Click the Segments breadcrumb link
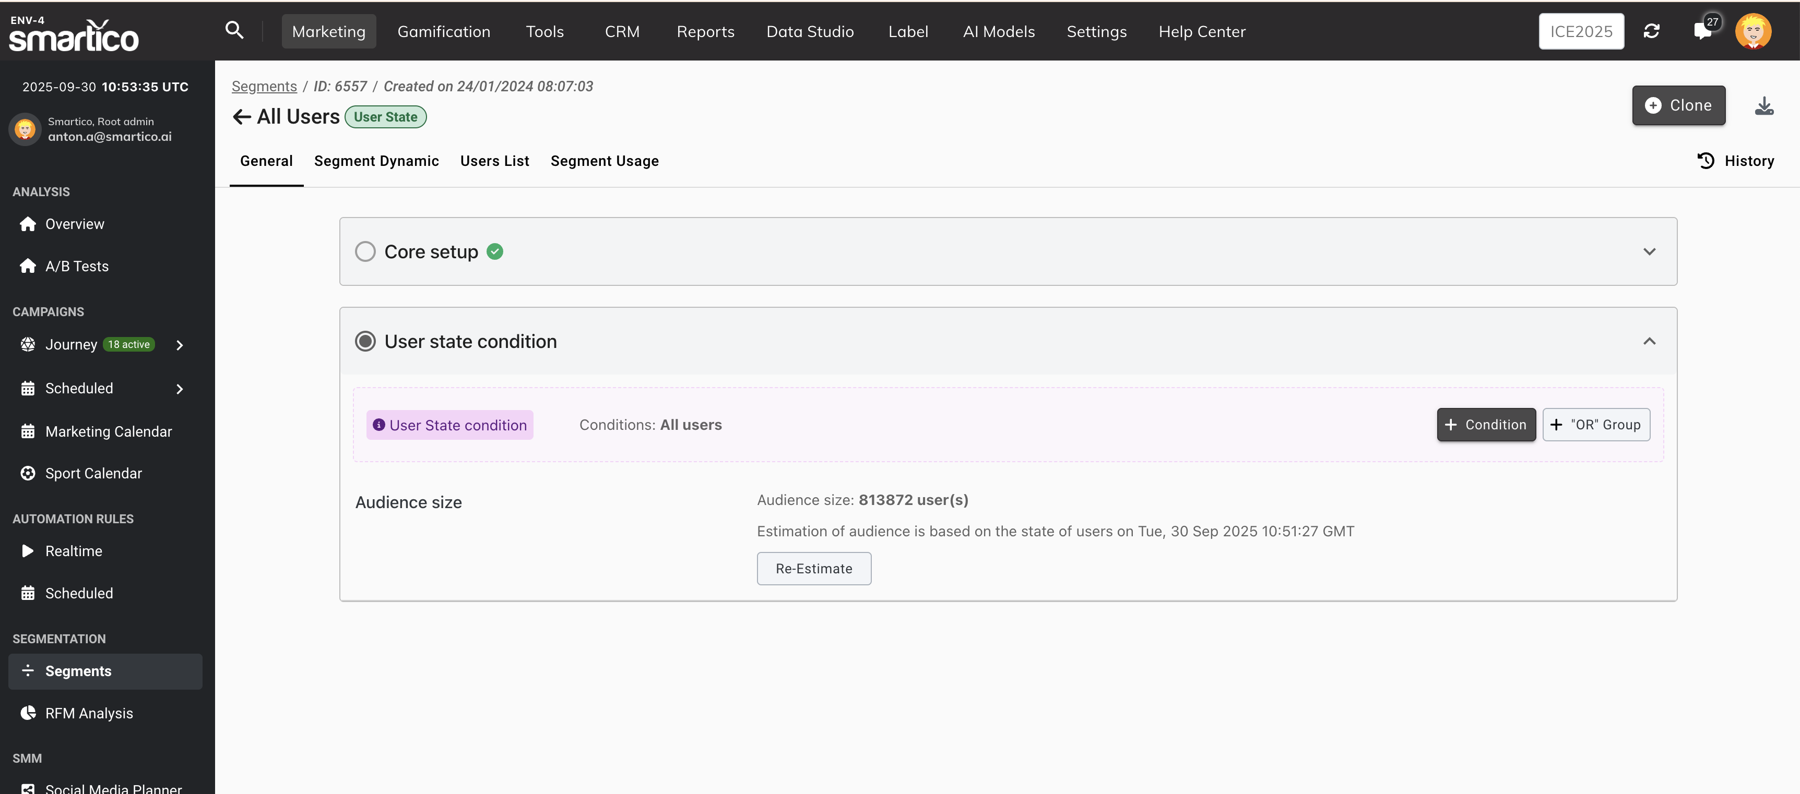 tap(264, 87)
